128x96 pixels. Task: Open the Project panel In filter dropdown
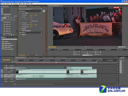13,18
